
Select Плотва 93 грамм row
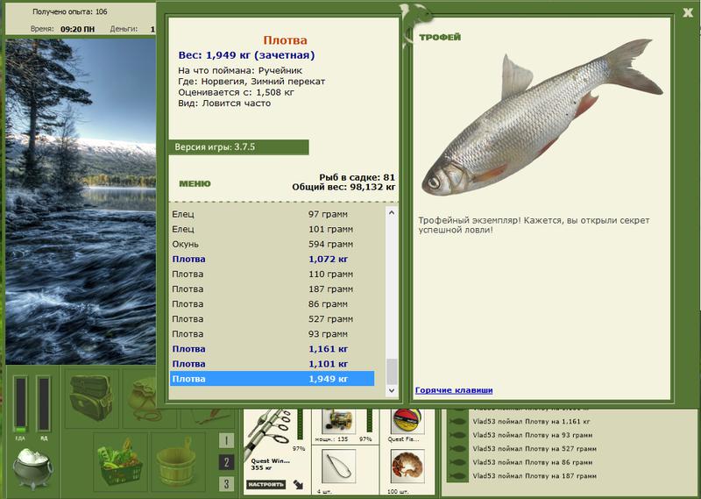(x=273, y=334)
